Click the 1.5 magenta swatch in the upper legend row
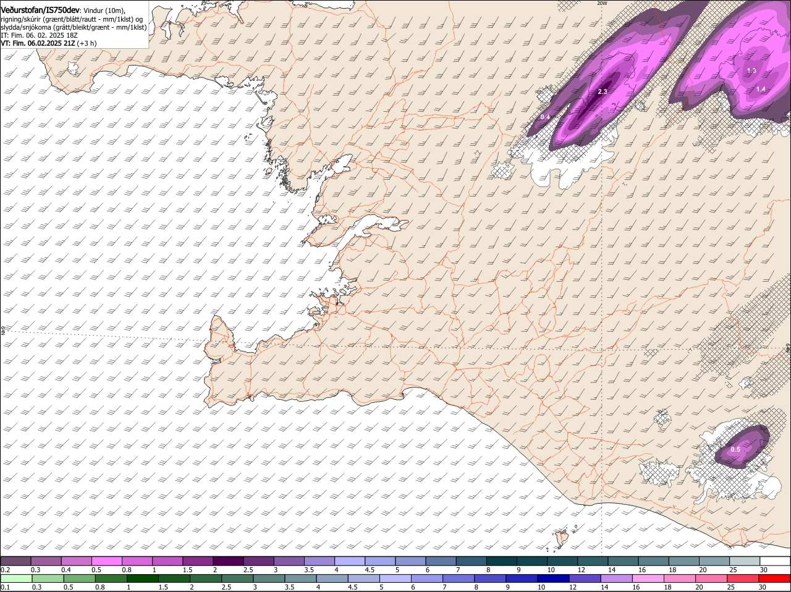Image resolution: width=791 pixels, height=592 pixels. pyautogui.click(x=198, y=560)
